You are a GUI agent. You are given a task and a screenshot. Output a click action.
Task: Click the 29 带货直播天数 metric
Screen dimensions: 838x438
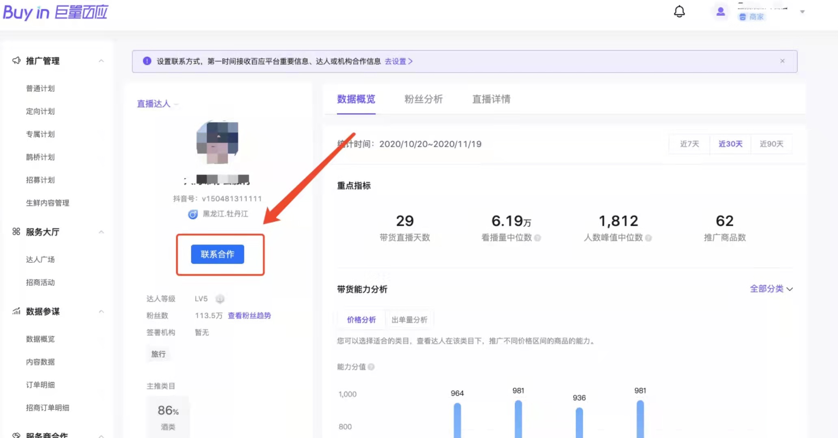click(405, 228)
